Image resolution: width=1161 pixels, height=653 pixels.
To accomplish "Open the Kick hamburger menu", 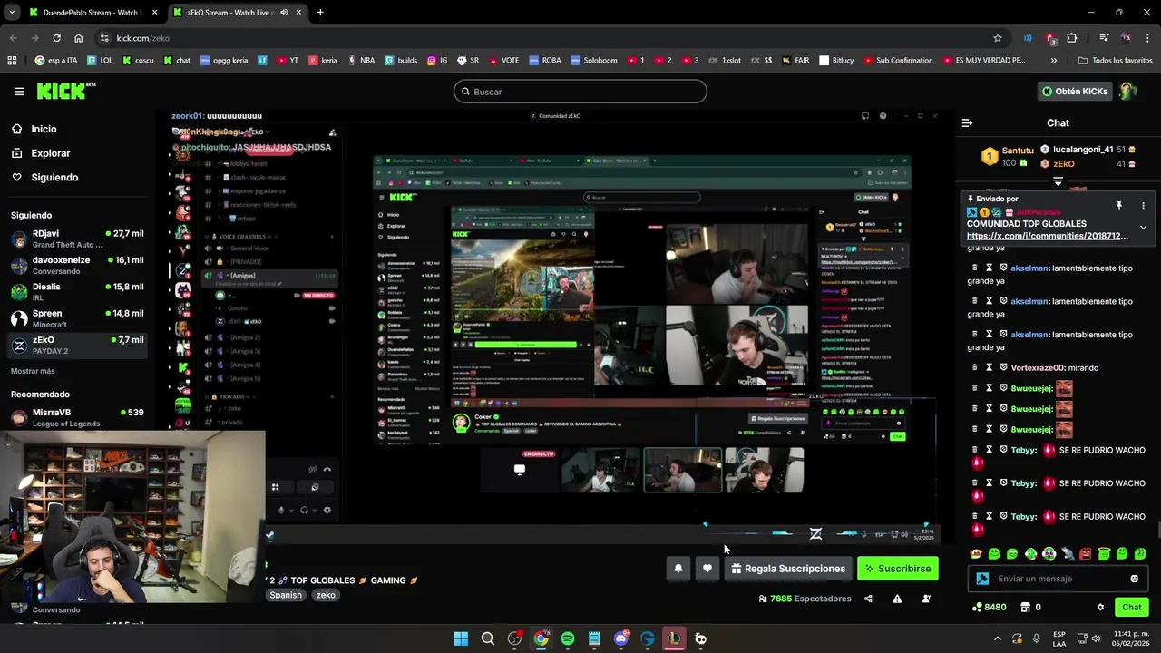I will point(19,92).
